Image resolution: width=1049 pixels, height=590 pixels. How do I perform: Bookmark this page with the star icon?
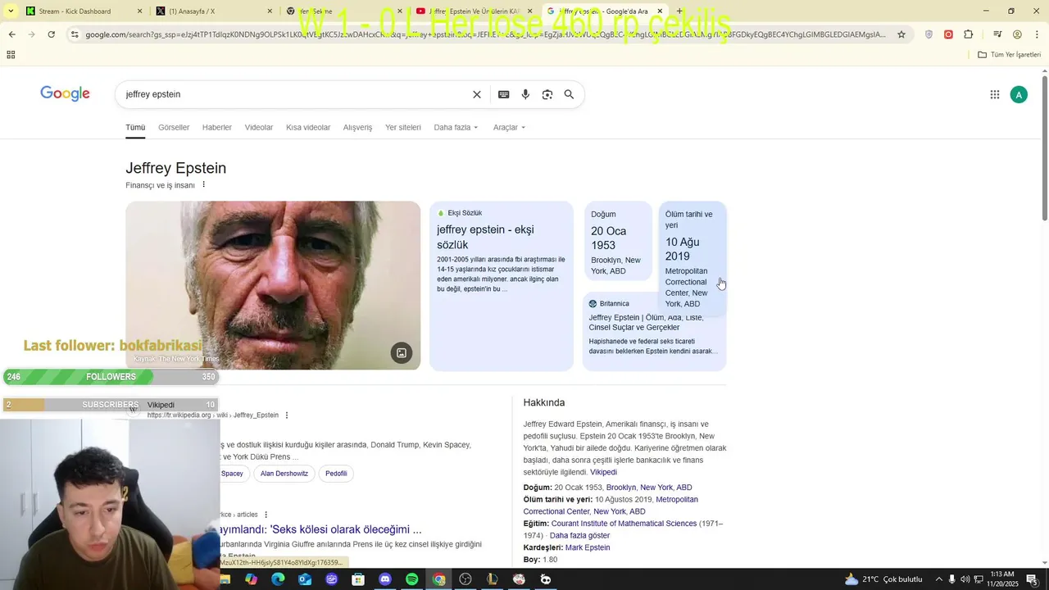coord(901,34)
